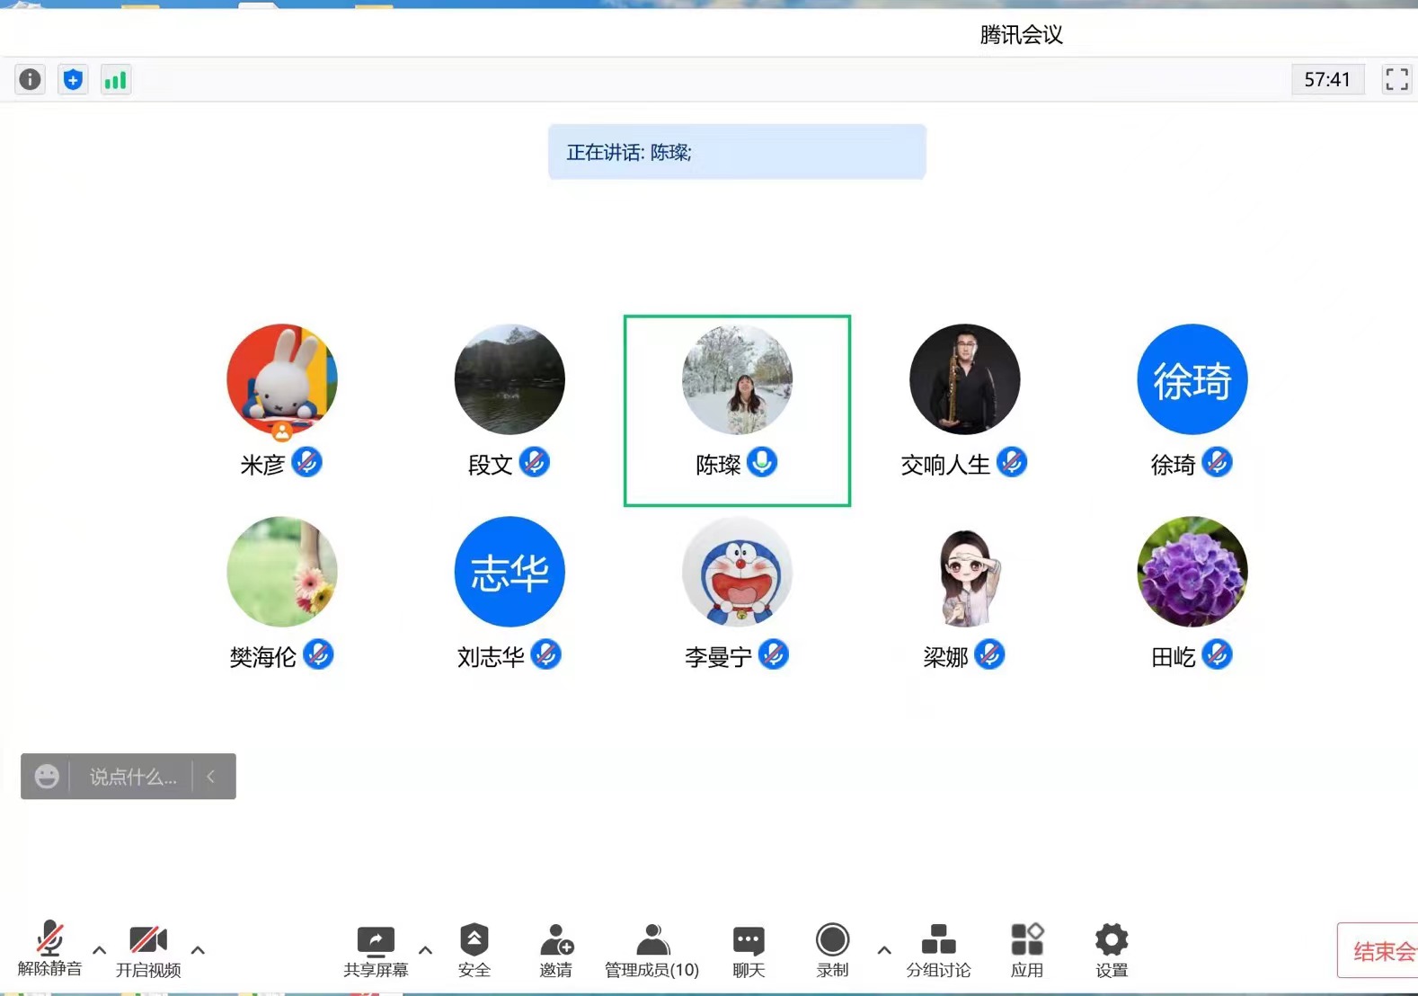This screenshot has width=1418, height=996.
Task: Click the Invite (邀请) icon
Action: click(556, 950)
